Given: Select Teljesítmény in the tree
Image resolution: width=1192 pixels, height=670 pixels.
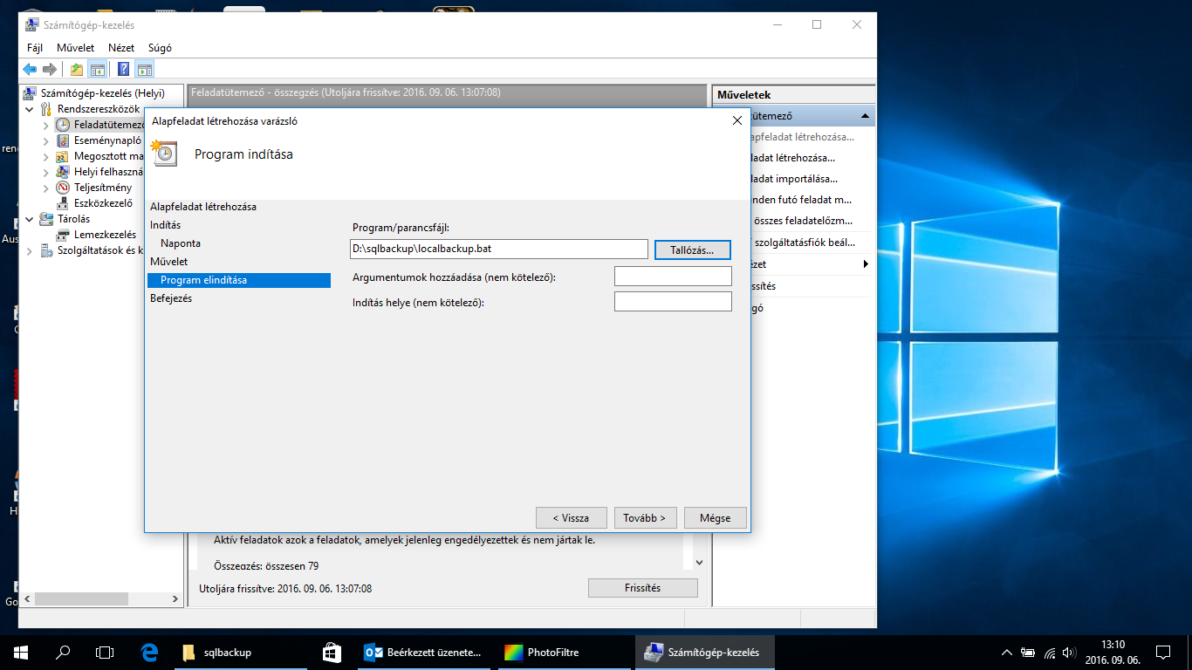Looking at the screenshot, I should click(102, 188).
